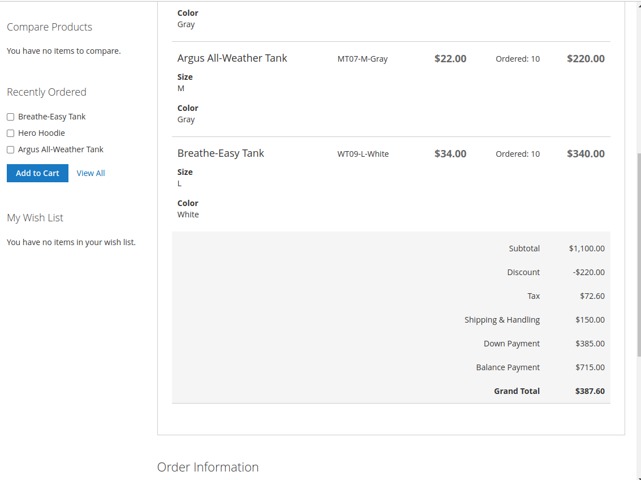Viewport: 641px width, 480px height.
Task: Click the Recently Ordered heading
Action: tap(46, 92)
